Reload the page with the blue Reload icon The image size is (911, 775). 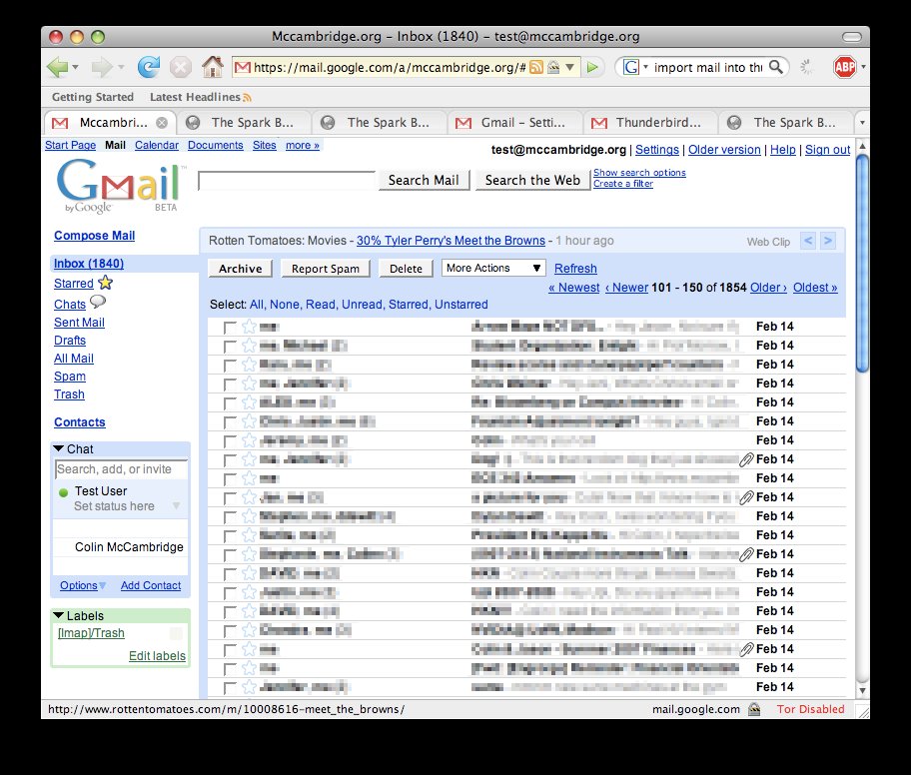tap(149, 67)
